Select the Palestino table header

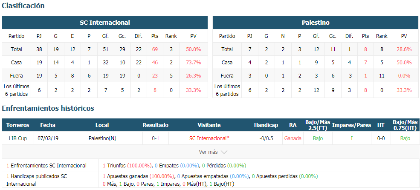(x=316, y=23)
